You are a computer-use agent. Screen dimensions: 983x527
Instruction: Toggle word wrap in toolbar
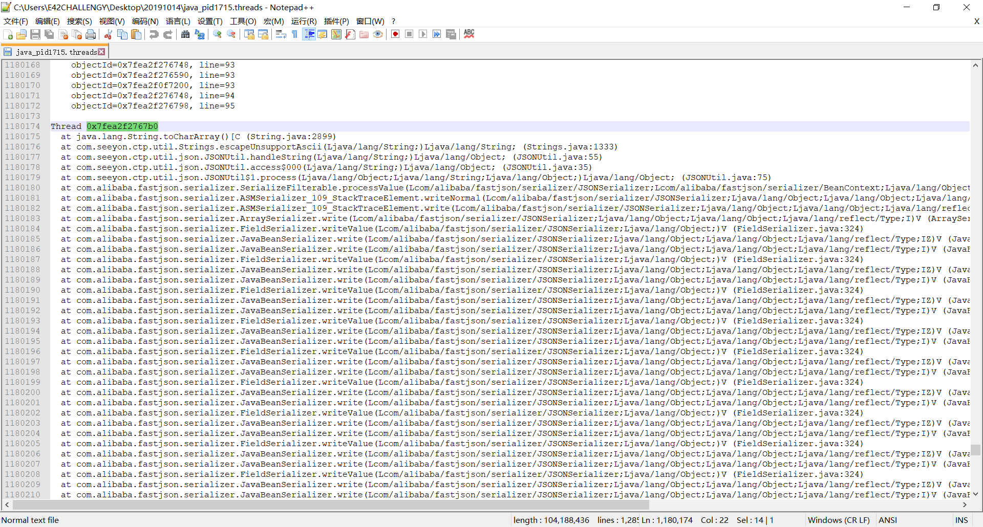coord(281,34)
